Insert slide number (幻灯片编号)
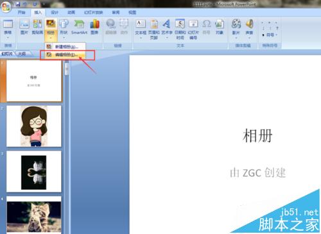Image resolution: width=321 pixels, height=234 pixels. coord(193,29)
